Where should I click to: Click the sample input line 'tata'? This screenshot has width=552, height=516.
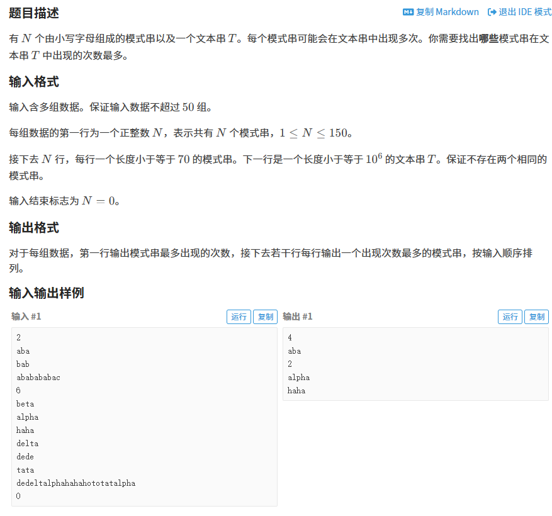(25, 470)
